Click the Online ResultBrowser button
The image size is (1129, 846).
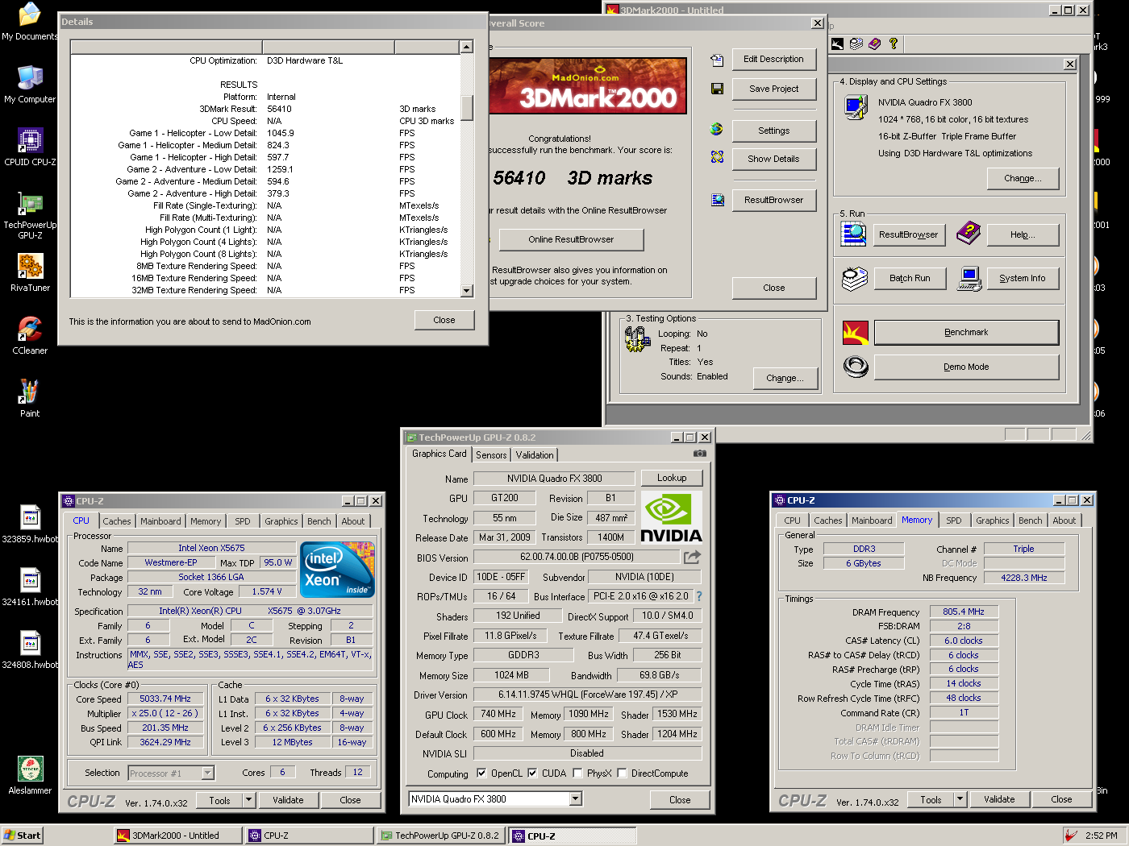[571, 239]
